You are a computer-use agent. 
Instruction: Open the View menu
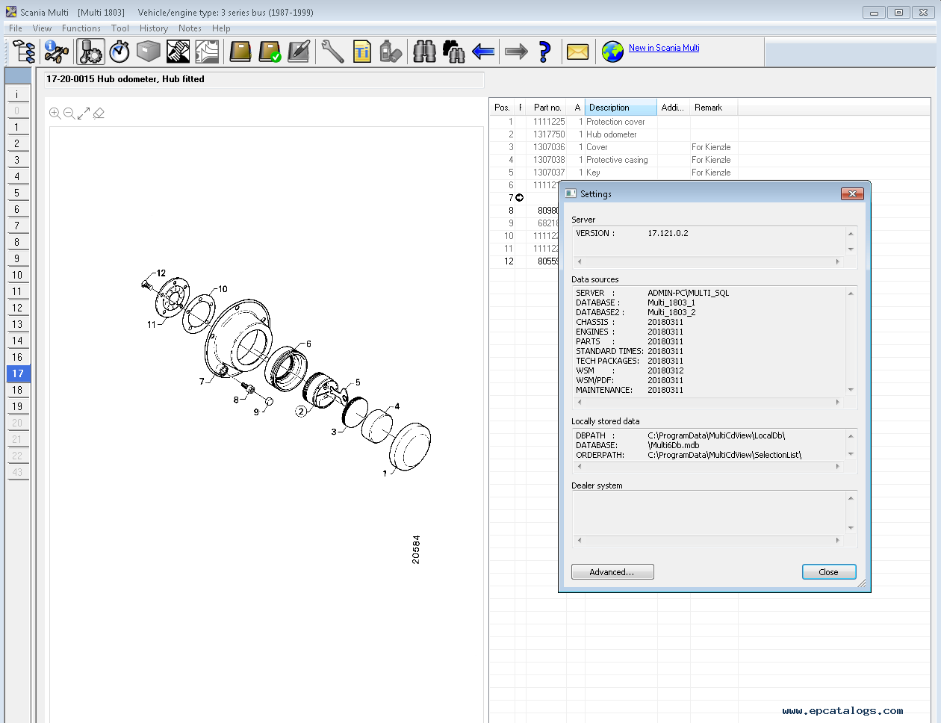(x=43, y=28)
